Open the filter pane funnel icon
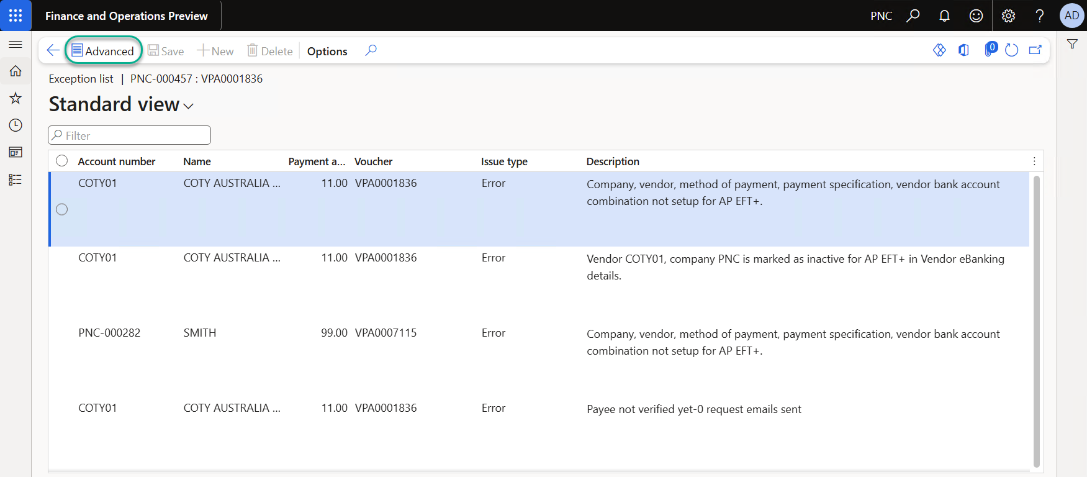 [1072, 44]
